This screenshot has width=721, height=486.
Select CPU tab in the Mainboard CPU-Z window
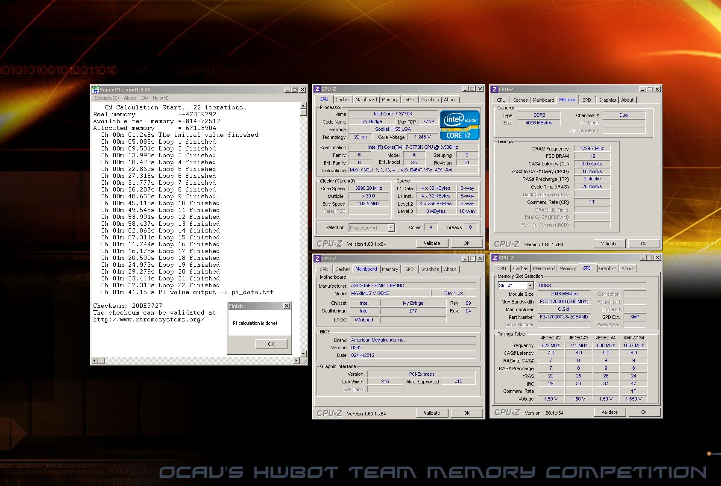[x=324, y=269]
